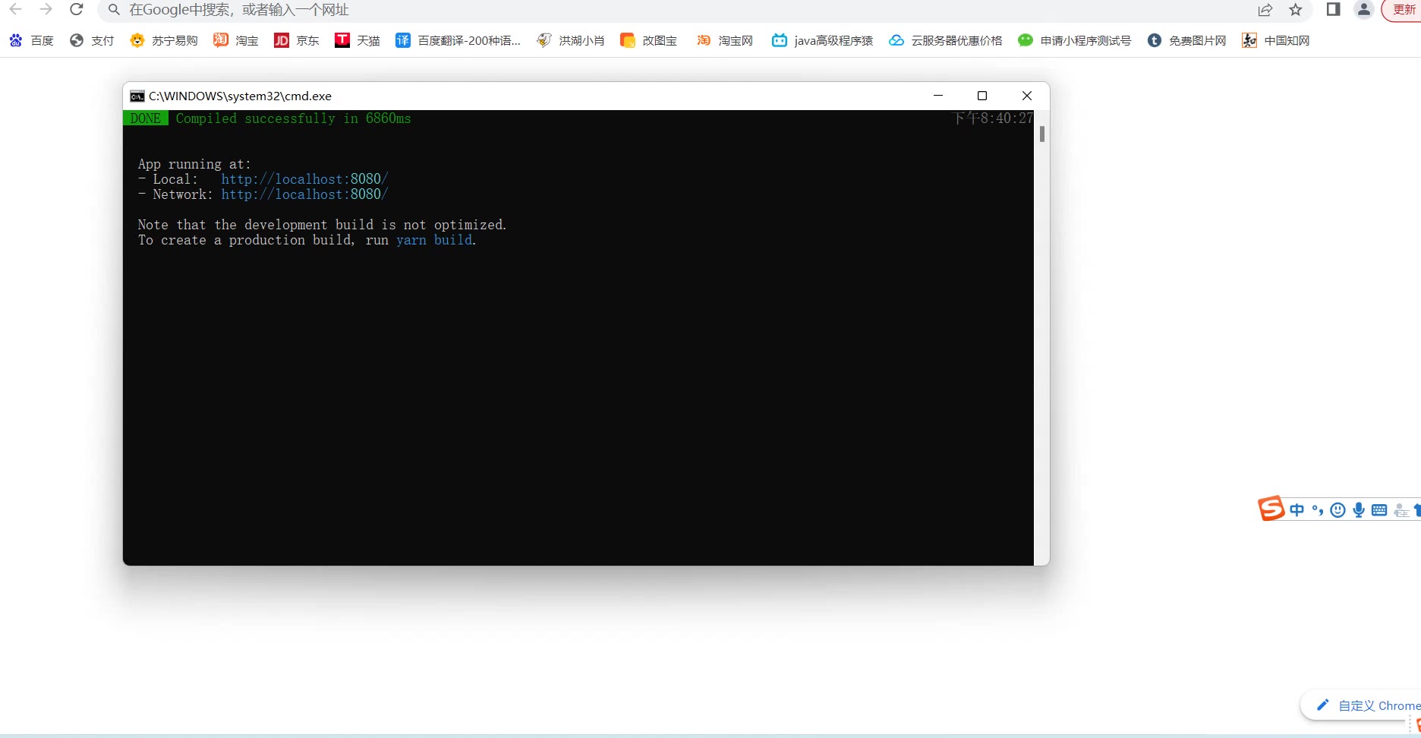
Task: Click Sogou microphone voice input icon
Action: click(x=1359, y=510)
